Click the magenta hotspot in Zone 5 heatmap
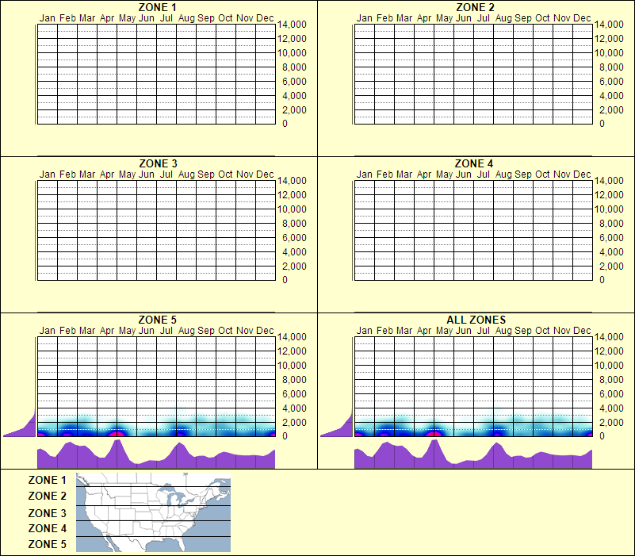Image resolution: width=635 pixels, height=556 pixels. pyautogui.click(x=117, y=434)
